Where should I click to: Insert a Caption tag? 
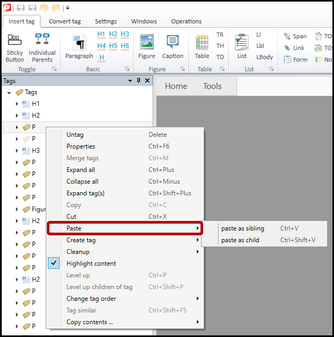173,46
